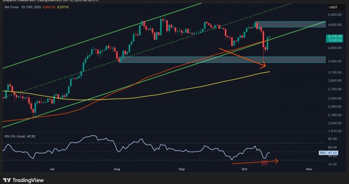Click the Nov label on the time axis
Image resolution: width=349 pixels, height=184 pixels.
[309, 169]
